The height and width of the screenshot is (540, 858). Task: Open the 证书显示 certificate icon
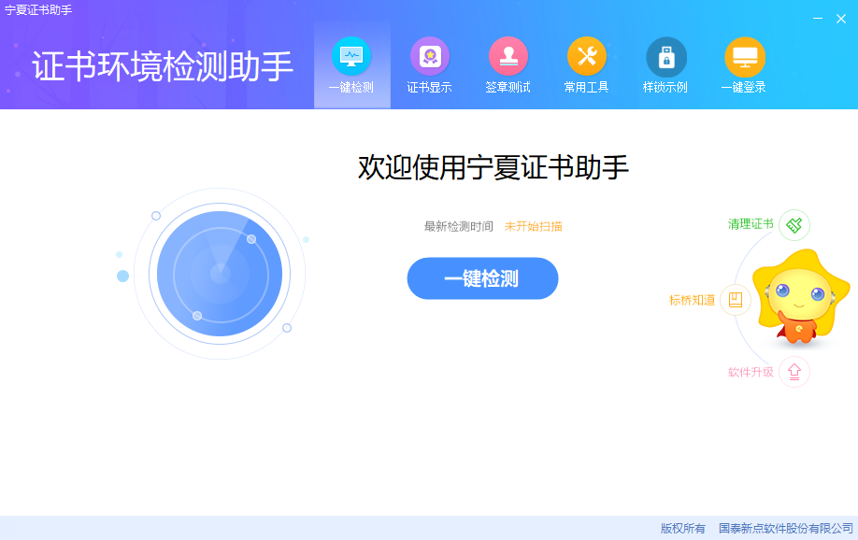pyautogui.click(x=429, y=56)
